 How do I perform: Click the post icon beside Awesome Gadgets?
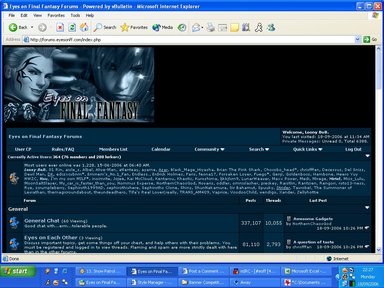pos(289,219)
